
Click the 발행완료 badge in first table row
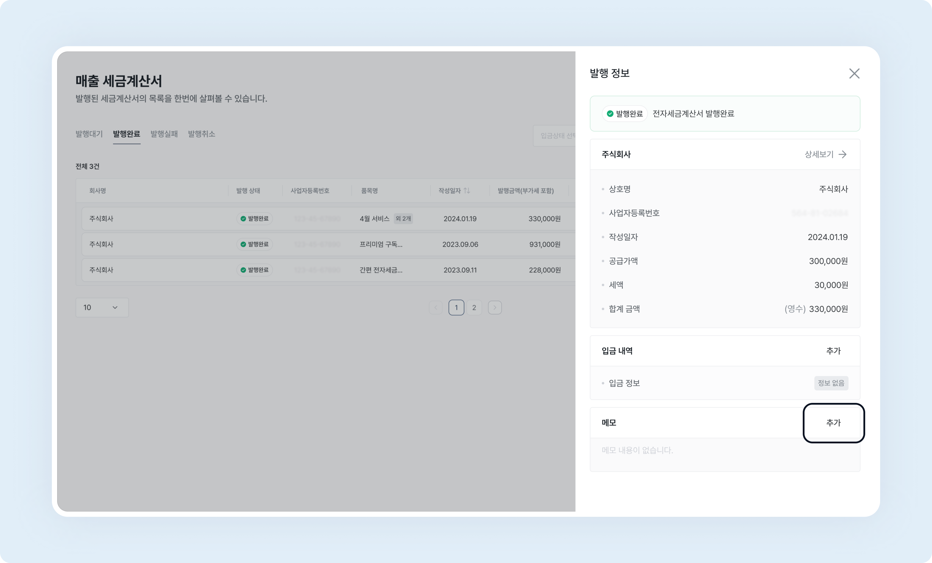click(x=255, y=219)
